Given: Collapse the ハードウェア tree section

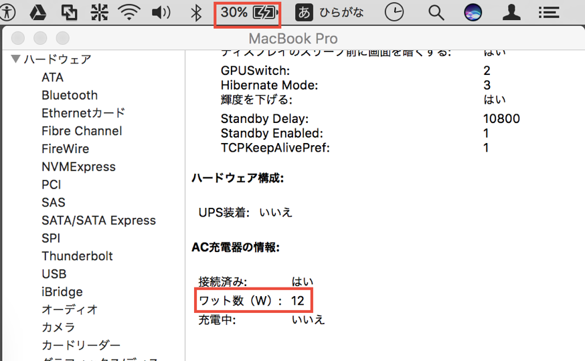Looking at the screenshot, I should tap(15, 59).
